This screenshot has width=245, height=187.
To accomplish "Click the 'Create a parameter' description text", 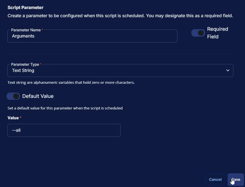I will 120,16.
